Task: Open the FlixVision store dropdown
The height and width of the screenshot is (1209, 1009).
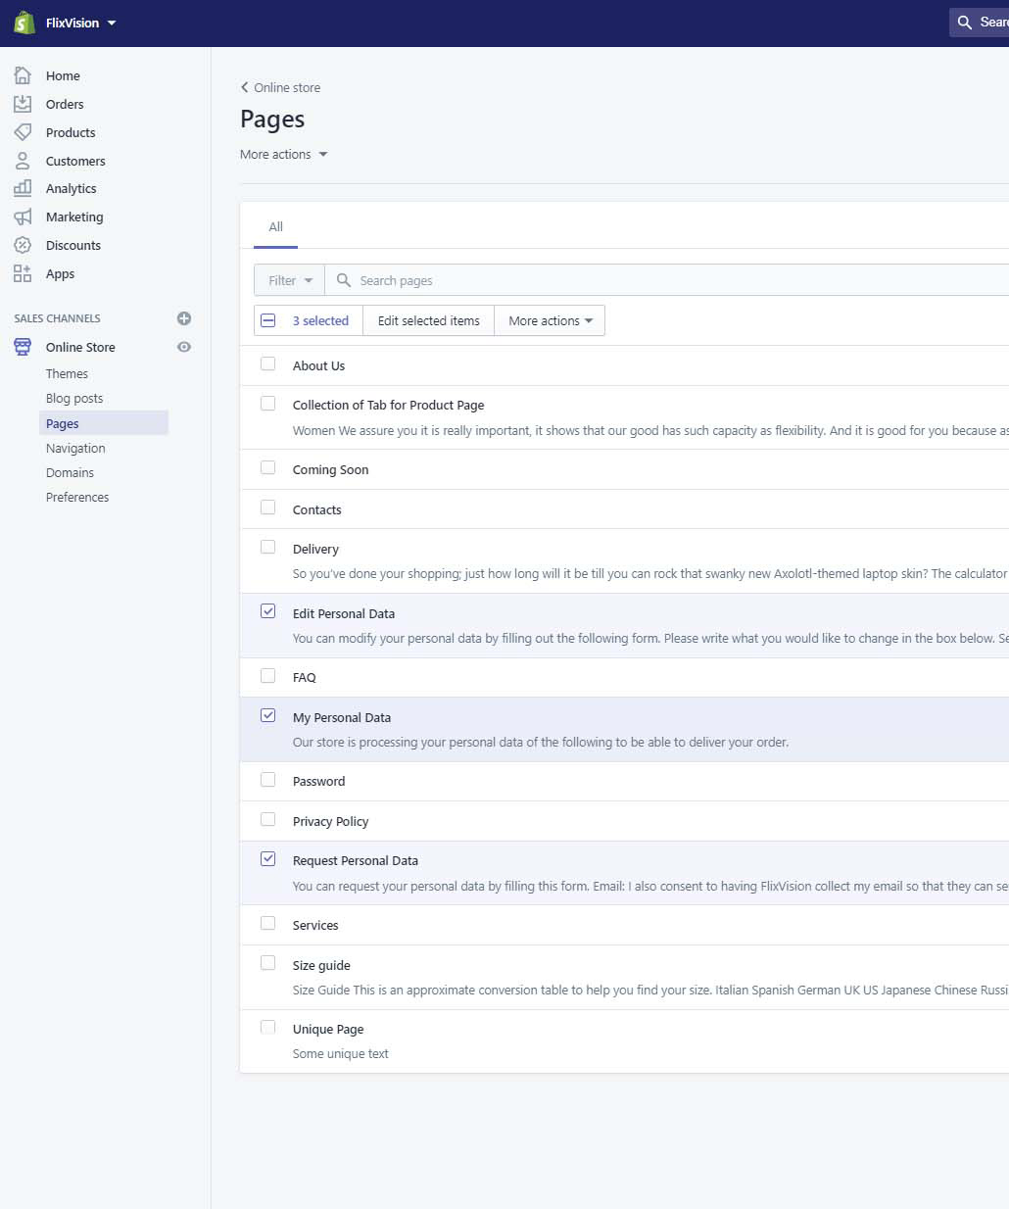Action: point(80,23)
